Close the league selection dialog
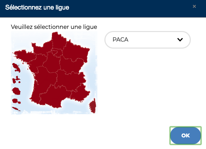 [x=194, y=6]
